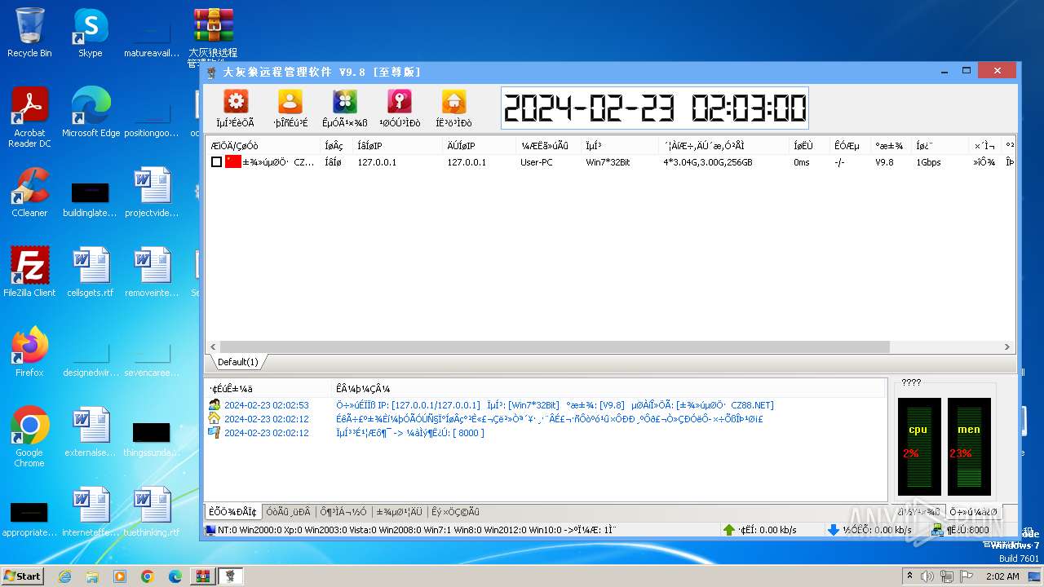Screen dimensions: 1044x587
Task: Click the log text mentioning CZ88.NET
Action: (555, 405)
